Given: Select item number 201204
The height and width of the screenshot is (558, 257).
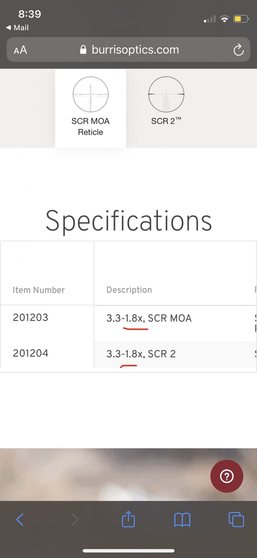Looking at the screenshot, I should tap(30, 353).
